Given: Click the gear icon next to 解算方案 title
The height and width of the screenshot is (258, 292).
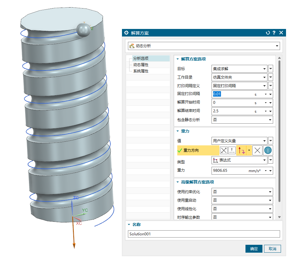Looking at the screenshot, I should coord(127,33).
